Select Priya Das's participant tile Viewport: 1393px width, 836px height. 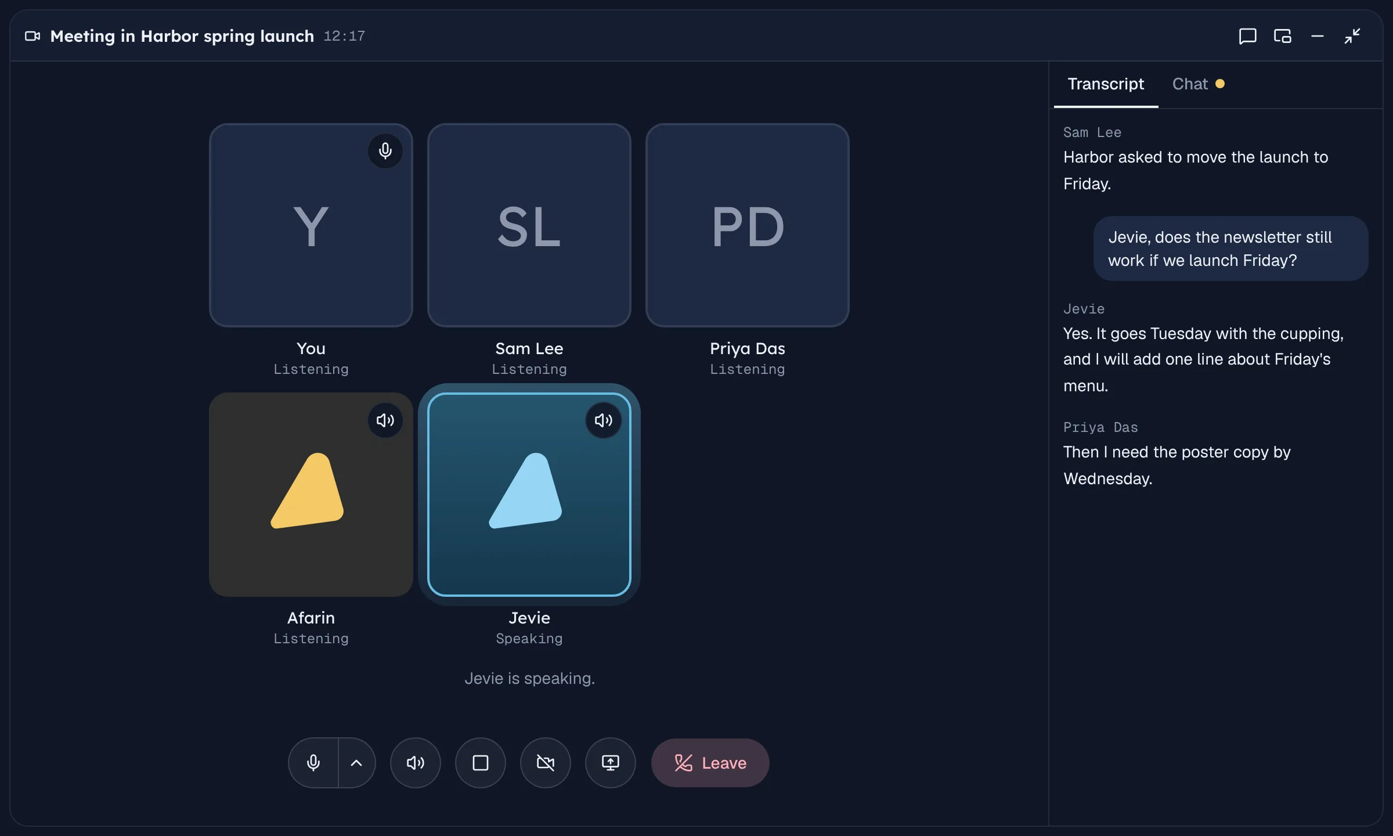coord(747,225)
